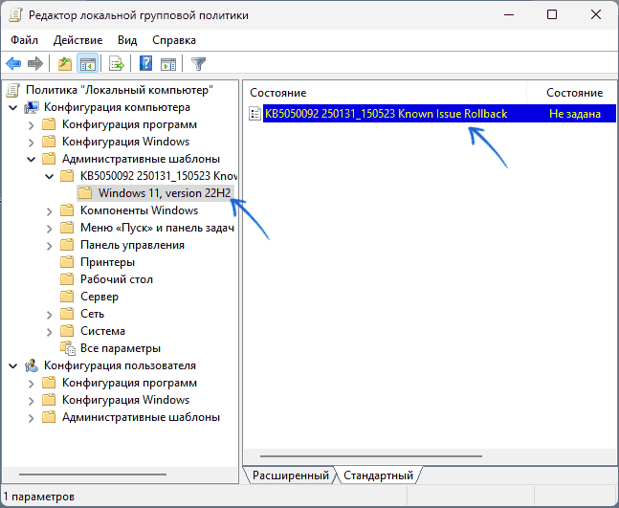Click the Back arrow toolbar icon
Screen dimensions: 619x508
[13, 63]
